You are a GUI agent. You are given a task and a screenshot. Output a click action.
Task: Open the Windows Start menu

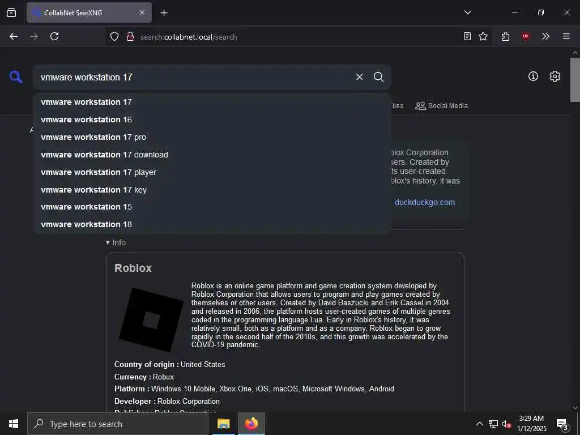click(x=14, y=424)
